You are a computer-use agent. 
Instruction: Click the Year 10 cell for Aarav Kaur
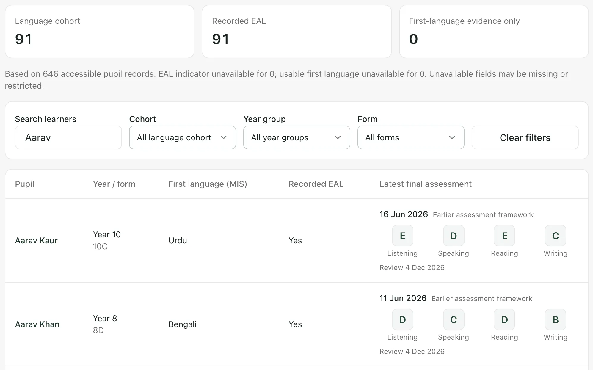pyautogui.click(x=107, y=234)
